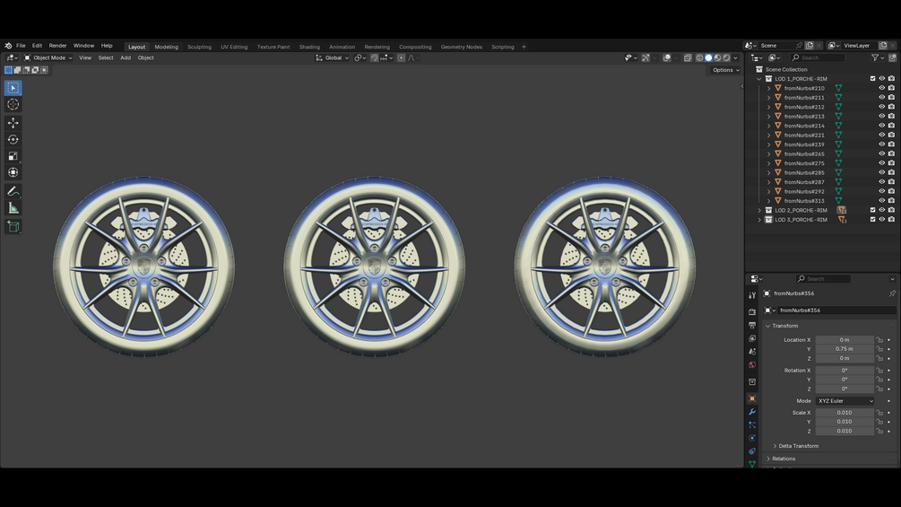Viewport: 901px width, 507px height.
Task: Select the Scale tool
Action: (13, 156)
